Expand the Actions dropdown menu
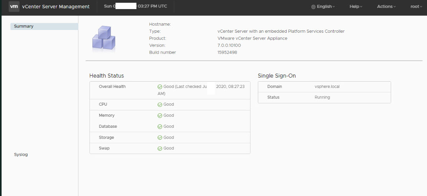This screenshot has height=196, width=427. pyautogui.click(x=386, y=7)
